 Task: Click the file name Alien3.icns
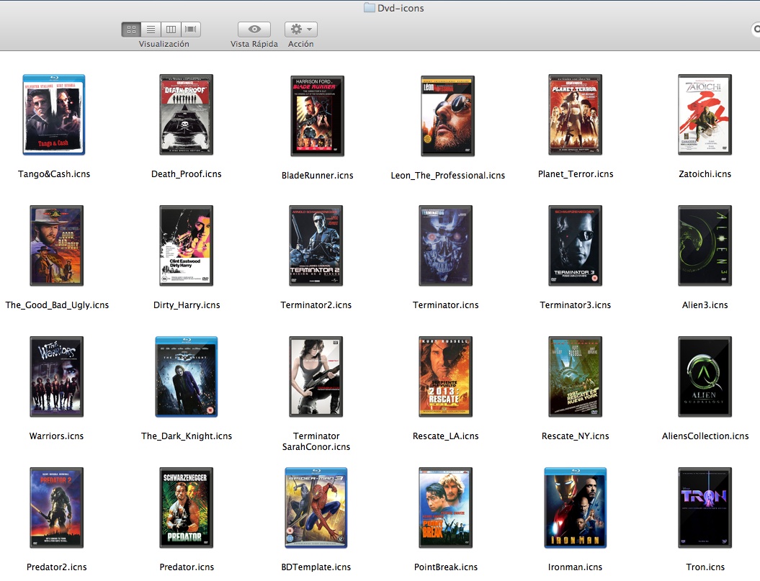(705, 305)
